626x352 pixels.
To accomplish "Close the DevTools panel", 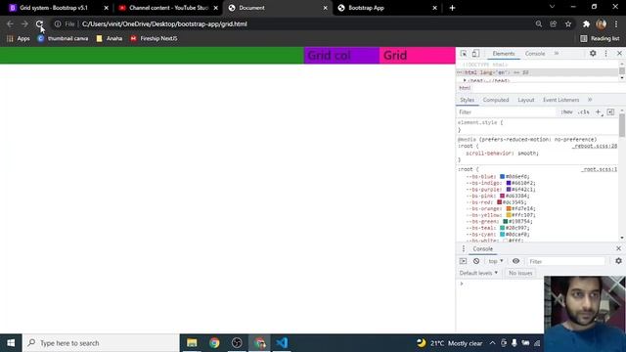I will [x=619, y=54].
